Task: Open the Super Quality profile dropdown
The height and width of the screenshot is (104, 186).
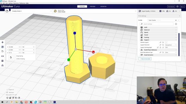Action: coord(164,20)
